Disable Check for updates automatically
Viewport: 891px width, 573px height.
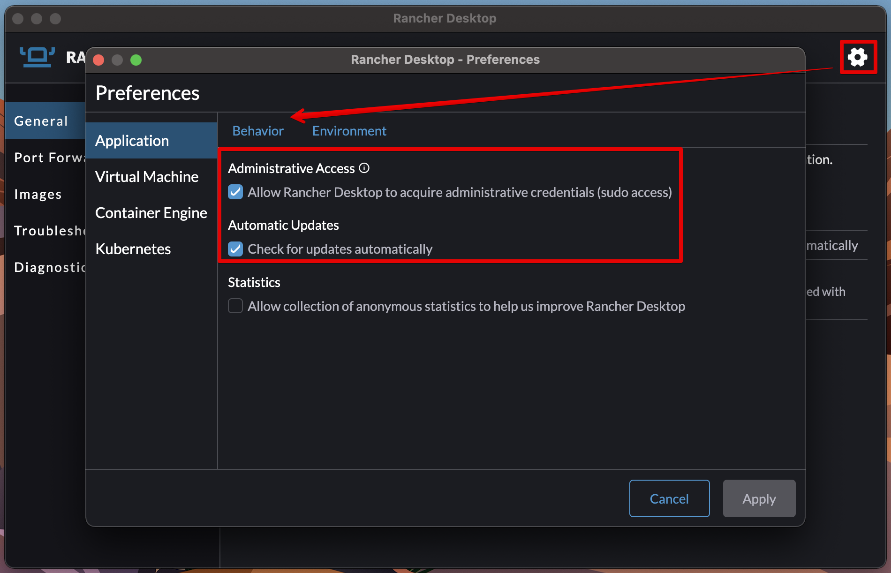pos(235,249)
